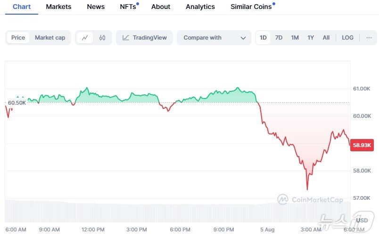The image size is (379, 238).
Task: Toggle LOG scale
Action: (x=347, y=38)
